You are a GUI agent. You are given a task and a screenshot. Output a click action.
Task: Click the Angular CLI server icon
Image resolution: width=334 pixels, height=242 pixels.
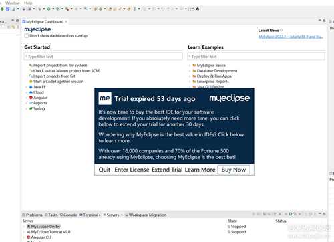point(29,237)
